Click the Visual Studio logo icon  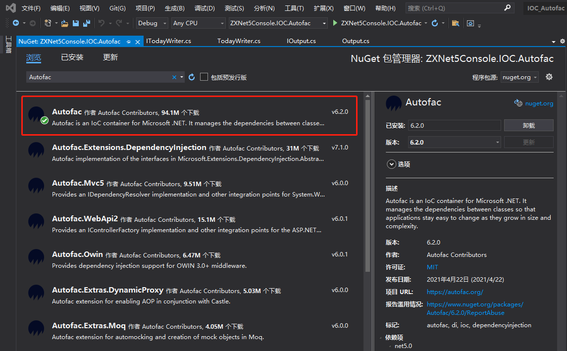coord(11,7)
